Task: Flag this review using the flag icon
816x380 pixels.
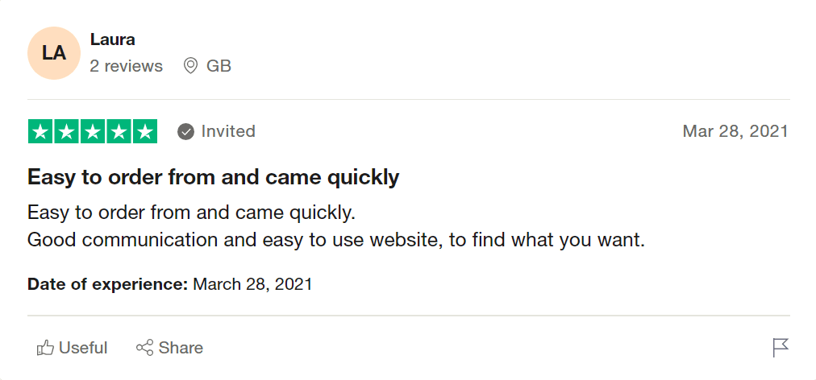Action: (780, 348)
